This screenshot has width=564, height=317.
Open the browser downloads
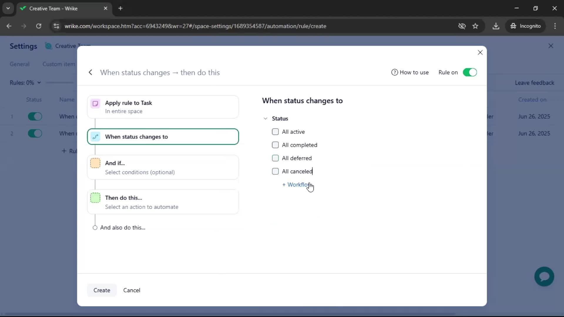(496, 26)
